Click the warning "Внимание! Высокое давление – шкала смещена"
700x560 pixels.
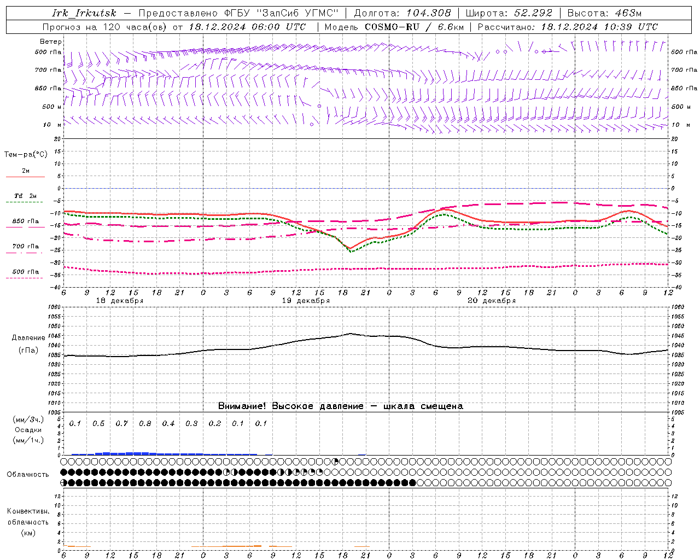click(340, 406)
